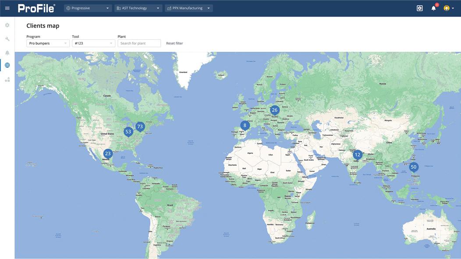Click Russia label on map
The height and width of the screenshot is (259, 461).
click(383, 84)
